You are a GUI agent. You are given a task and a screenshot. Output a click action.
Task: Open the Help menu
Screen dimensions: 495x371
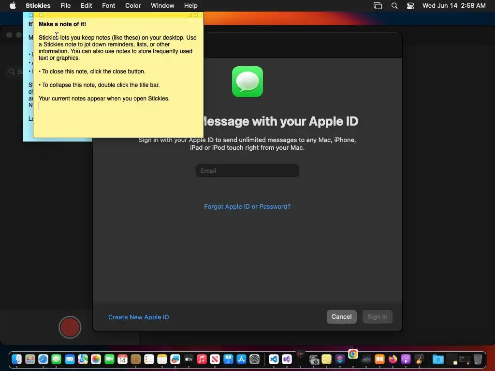coord(191,6)
